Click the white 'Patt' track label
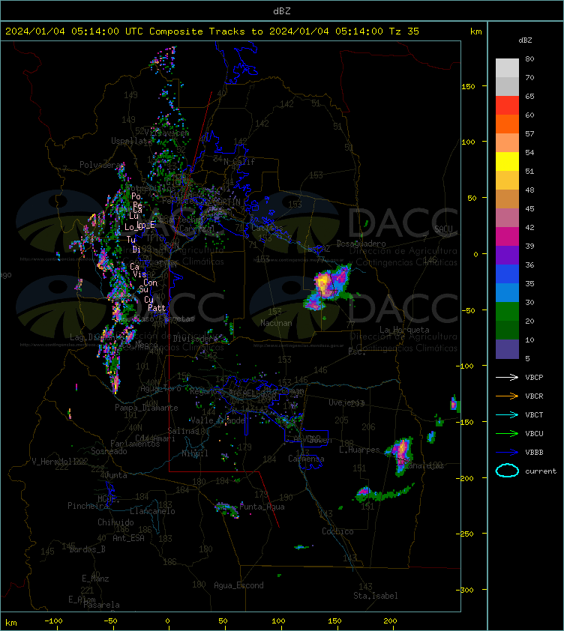The width and height of the screenshot is (564, 631). pyautogui.click(x=157, y=308)
